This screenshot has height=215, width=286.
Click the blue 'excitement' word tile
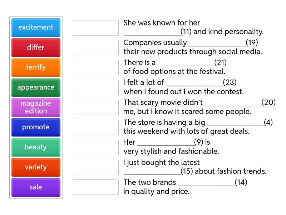(x=36, y=28)
